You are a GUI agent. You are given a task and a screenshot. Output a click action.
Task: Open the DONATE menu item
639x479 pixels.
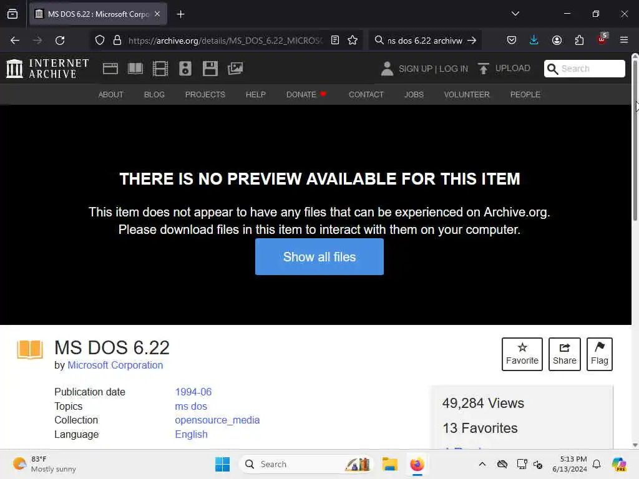[x=306, y=95]
